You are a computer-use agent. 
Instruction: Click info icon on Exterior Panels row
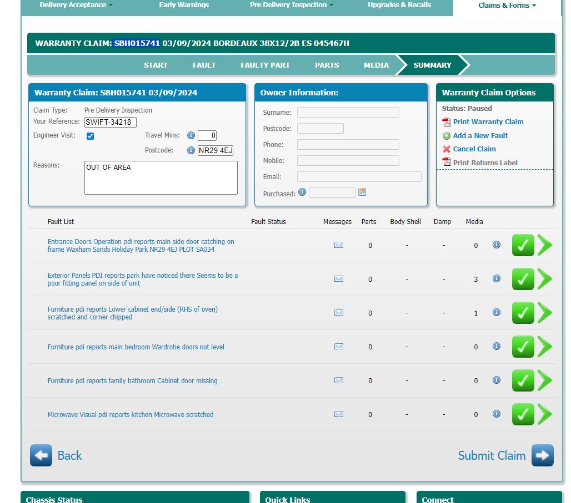(x=497, y=278)
